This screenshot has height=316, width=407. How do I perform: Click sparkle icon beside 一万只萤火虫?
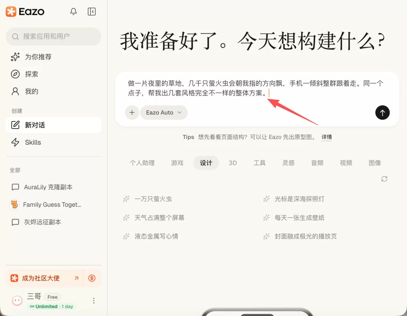[x=126, y=199]
